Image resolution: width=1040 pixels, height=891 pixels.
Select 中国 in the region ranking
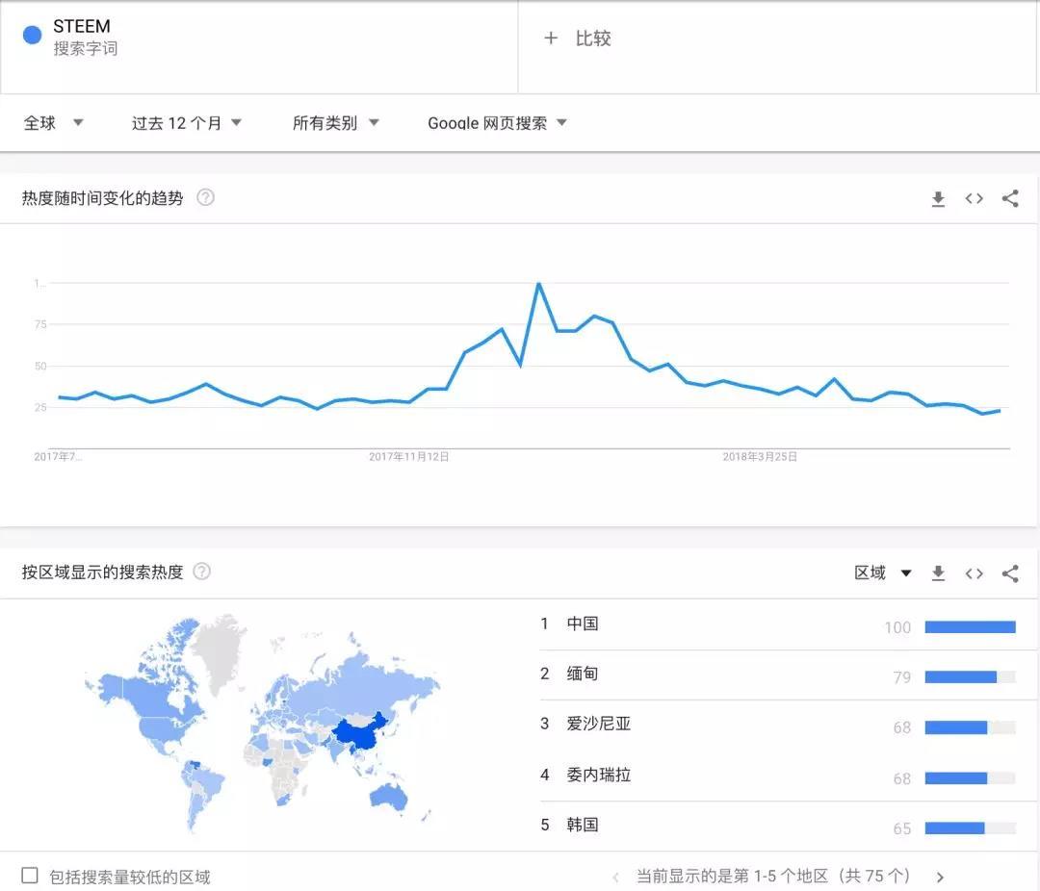click(x=583, y=624)
